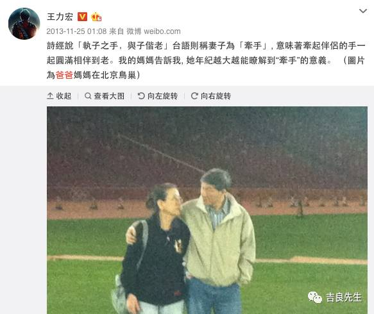Viewport: 374px width, 314px height.
Task: Click the 微博 weibo.com source link
Action: [153, 31]
